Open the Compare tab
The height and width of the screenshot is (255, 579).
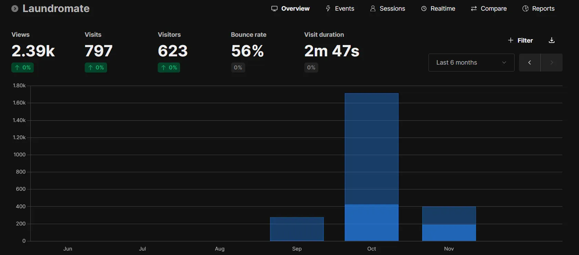tap(488, 9)
